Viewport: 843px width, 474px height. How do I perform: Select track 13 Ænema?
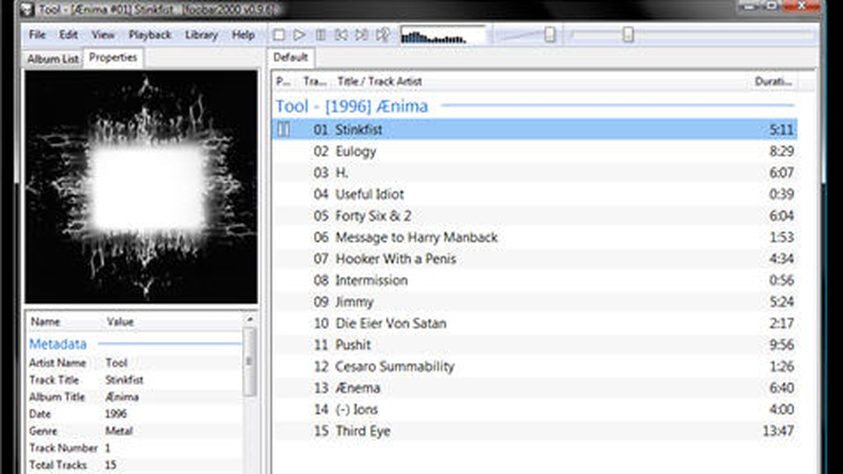[x=535, y=388]
